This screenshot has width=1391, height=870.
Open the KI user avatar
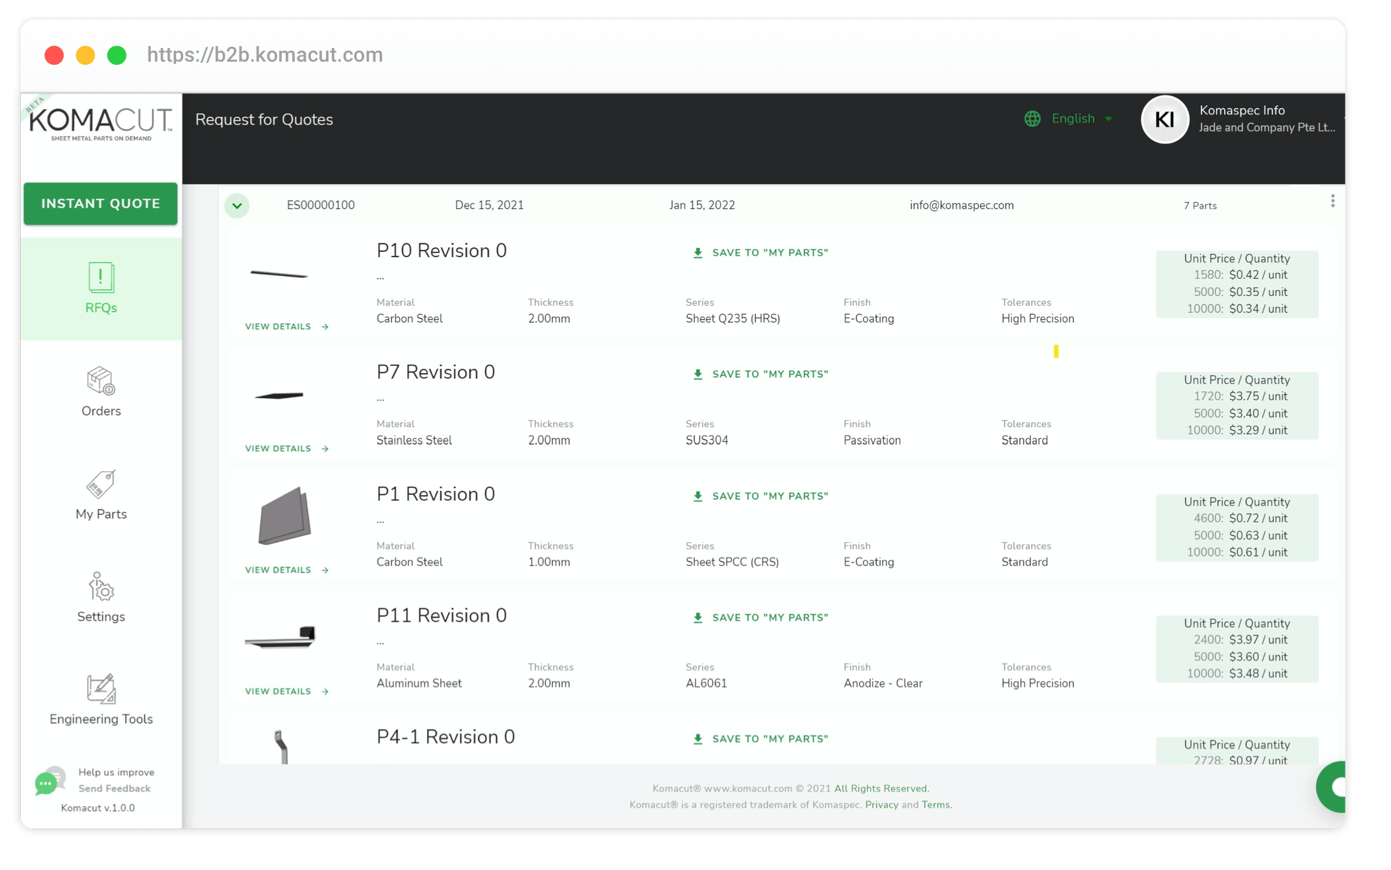click(x=1164, y=119)
